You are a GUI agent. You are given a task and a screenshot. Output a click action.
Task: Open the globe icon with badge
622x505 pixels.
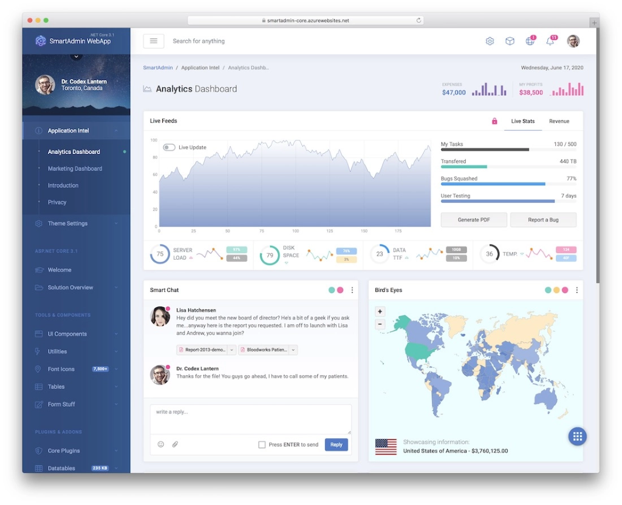530,41
